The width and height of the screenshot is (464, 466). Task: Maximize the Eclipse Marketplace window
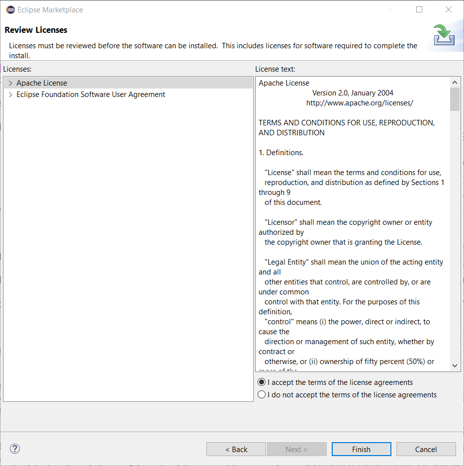(x=419, y=10)
